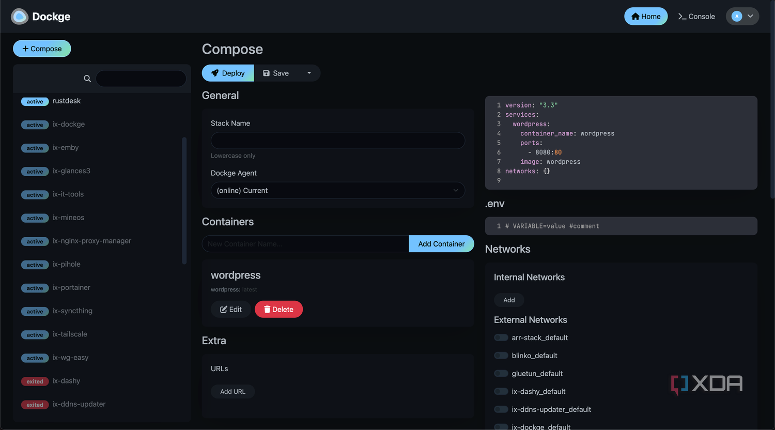Image resolution: width=775 pixels, height=430 pixels.
Task: Click the image: wordpress YAML line
Action: pyautogui.click(x=550, y=162)
